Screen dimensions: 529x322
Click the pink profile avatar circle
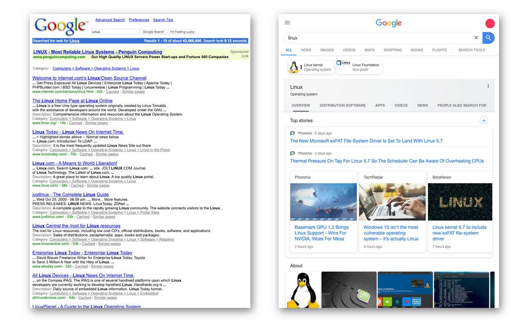coord(490,24)
